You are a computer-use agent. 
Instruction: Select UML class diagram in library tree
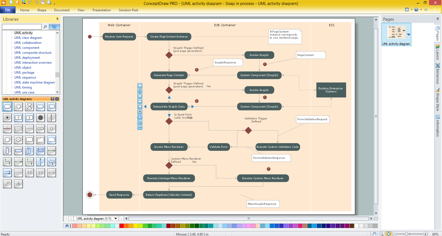pos(28,38)
